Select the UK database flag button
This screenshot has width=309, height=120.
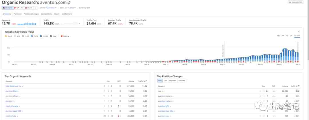pyautogui.click(x=28, y=8)
